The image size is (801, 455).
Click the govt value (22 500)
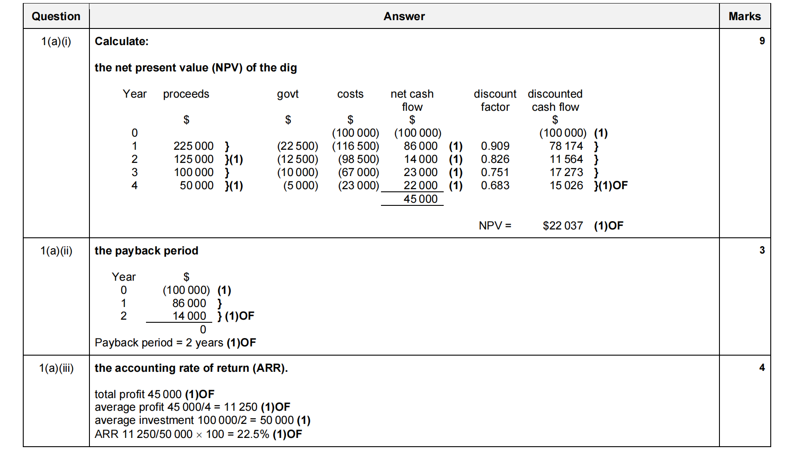[x=297, y=146]
